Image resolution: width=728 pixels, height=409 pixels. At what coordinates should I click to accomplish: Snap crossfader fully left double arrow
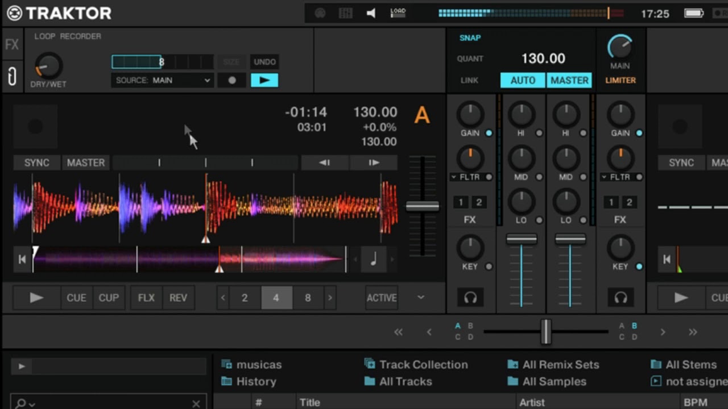[398, 332]
